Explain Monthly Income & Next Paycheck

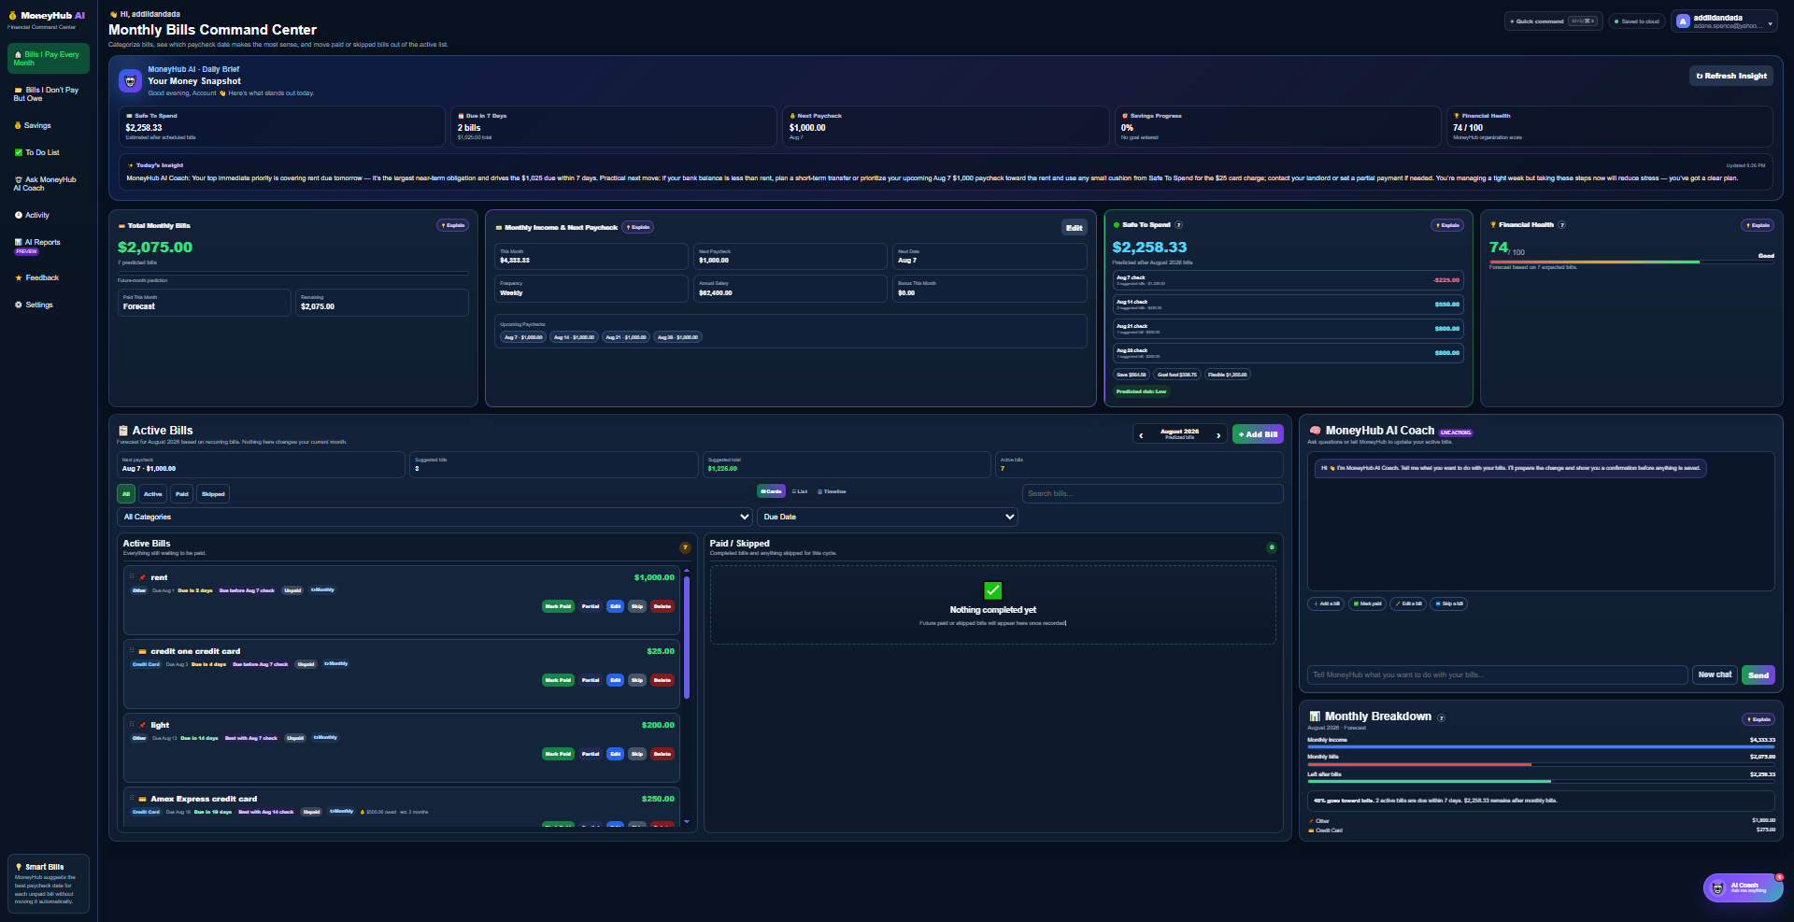pyautogui.click(x=638, y=227)
